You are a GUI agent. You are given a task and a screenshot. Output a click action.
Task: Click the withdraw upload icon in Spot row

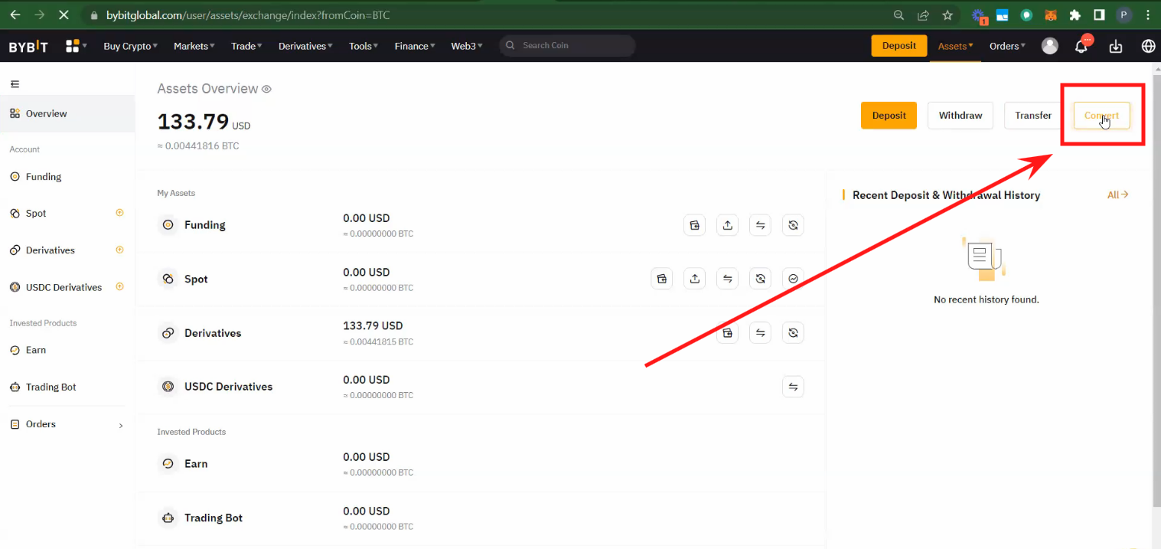click(x=694, y=279)
